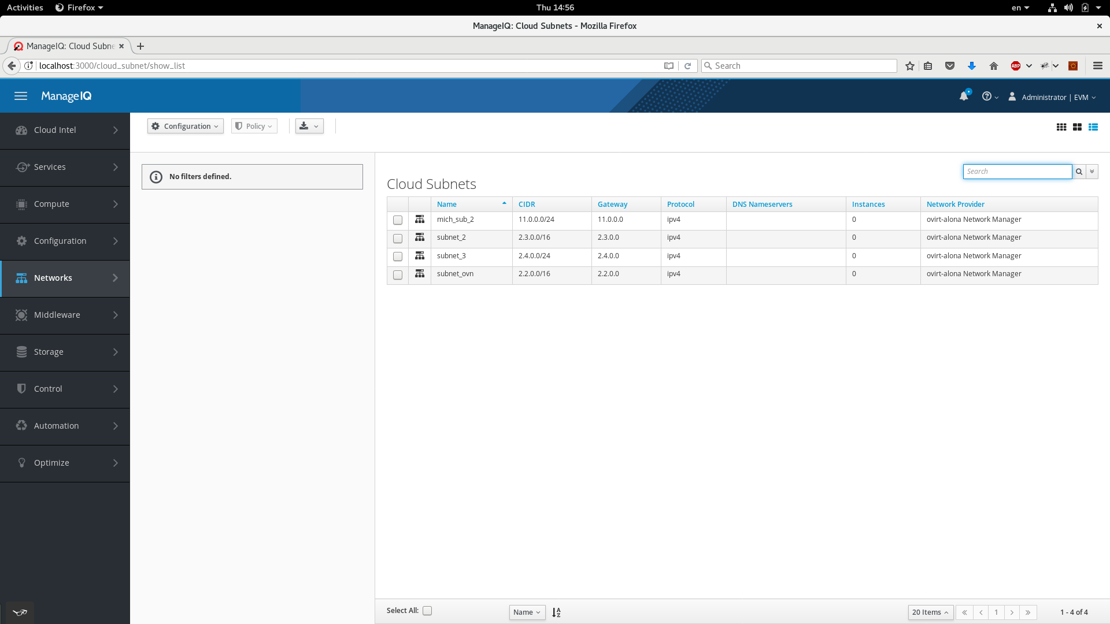Click the grid view layout icon
This screenshot has height=624, width=1110.
tap(1061, 127)
